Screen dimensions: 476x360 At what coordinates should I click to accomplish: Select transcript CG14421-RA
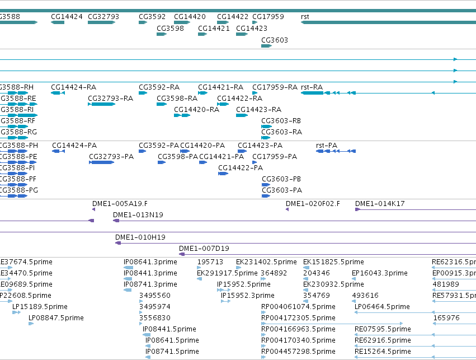click(x=221, y=87)
